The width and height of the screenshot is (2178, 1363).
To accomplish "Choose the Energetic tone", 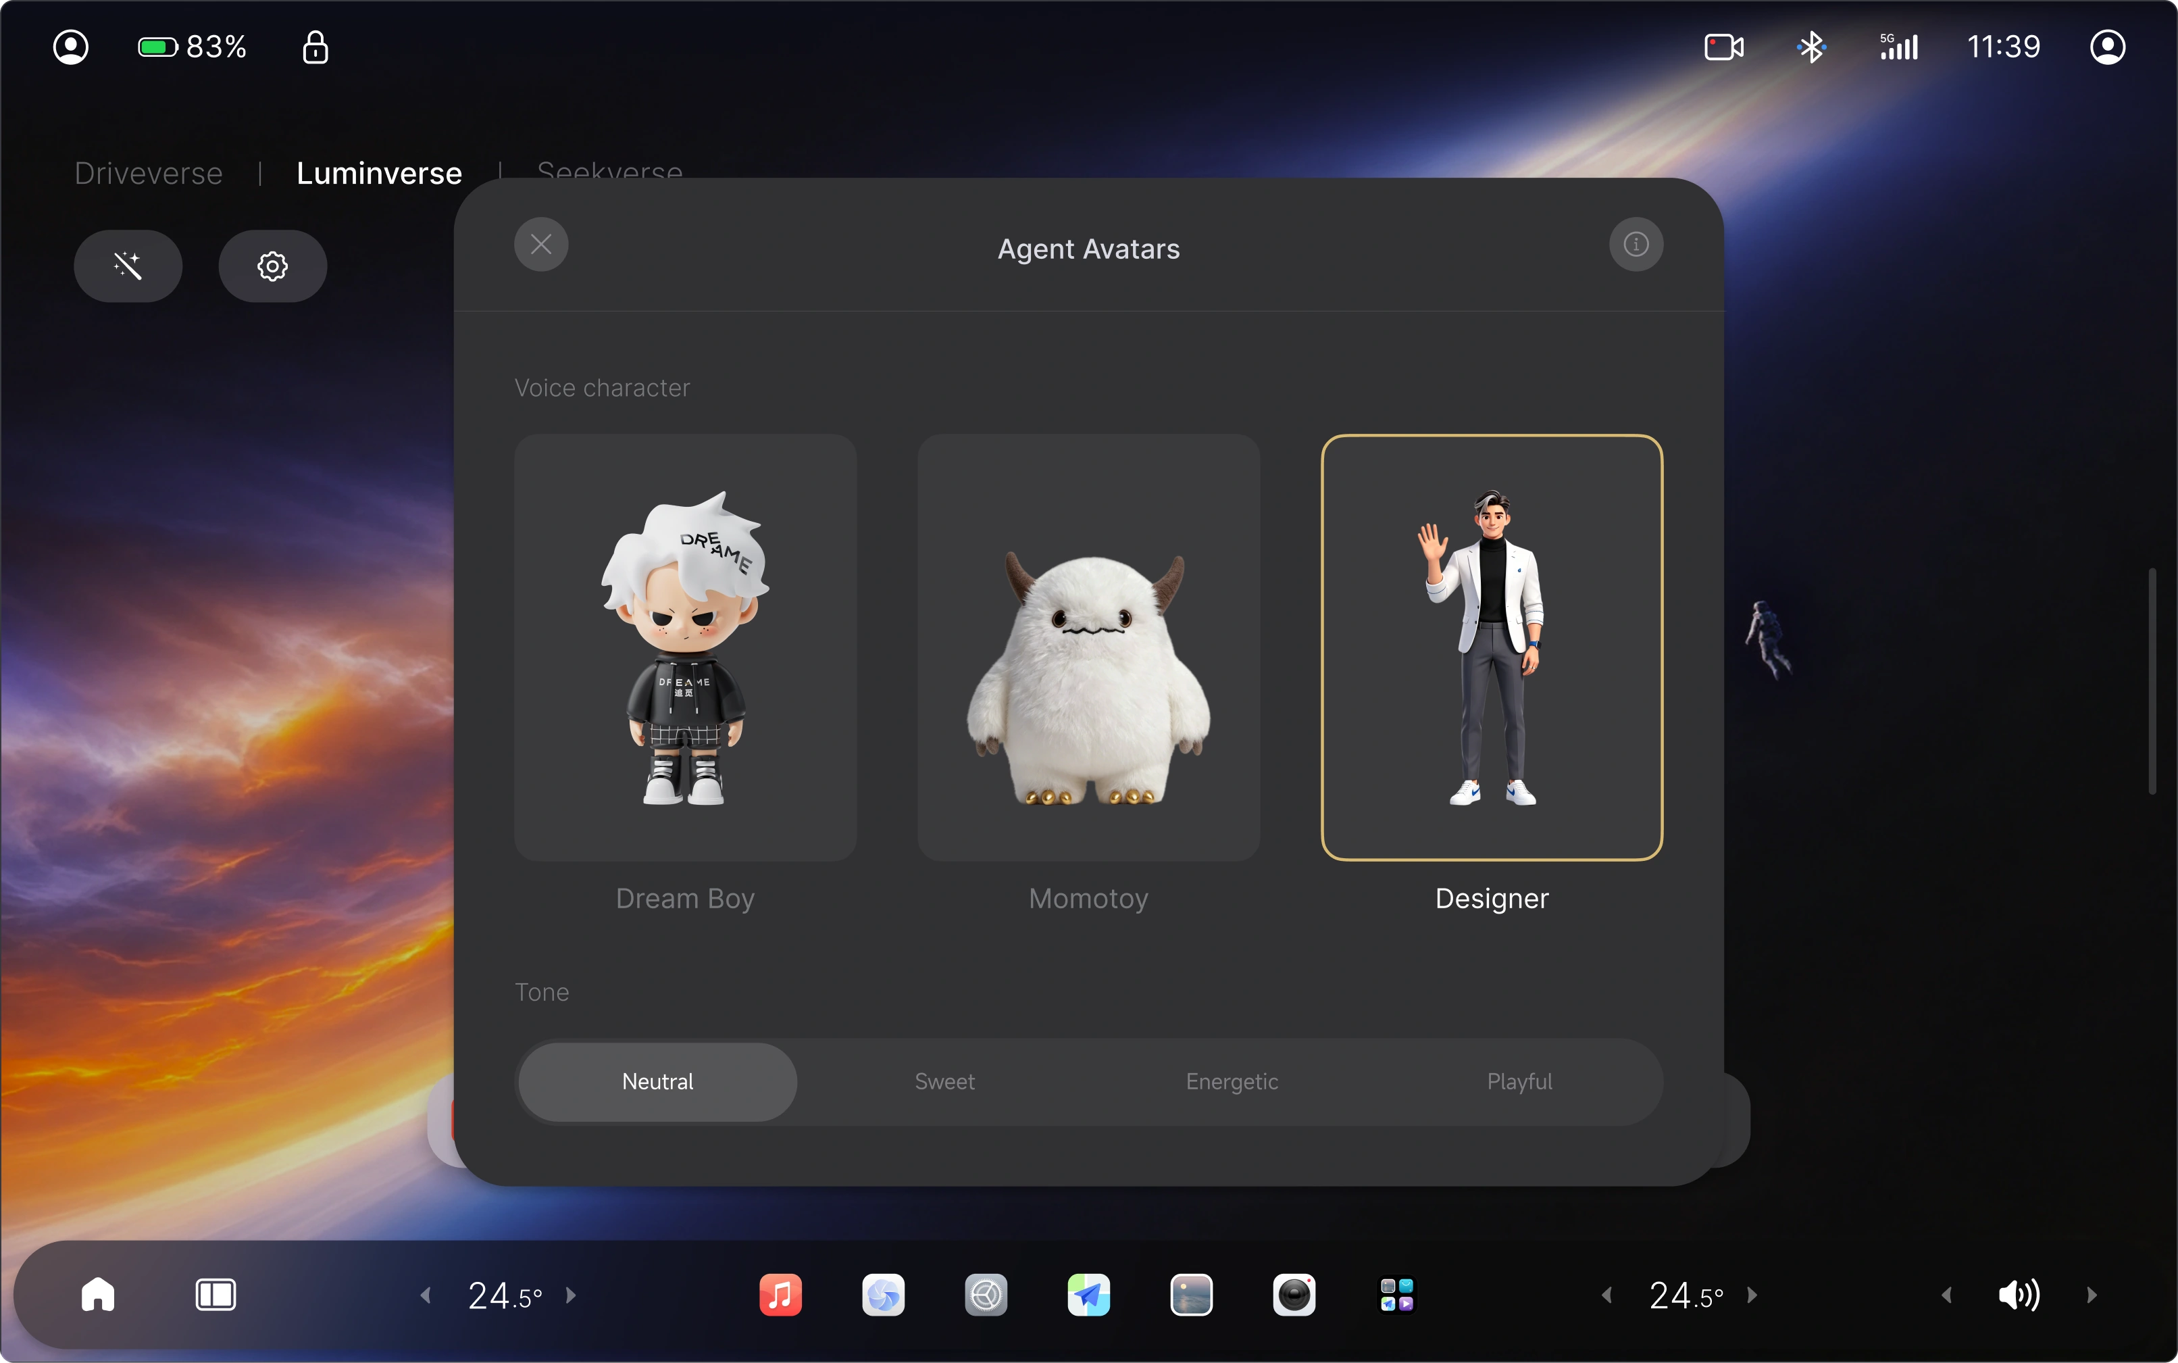I will pos(1232,1082).
